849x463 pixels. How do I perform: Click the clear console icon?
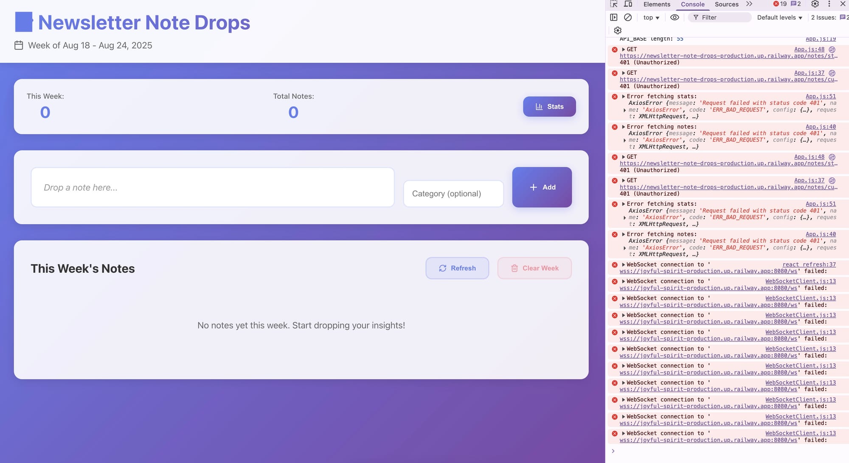tap(628, 17)
